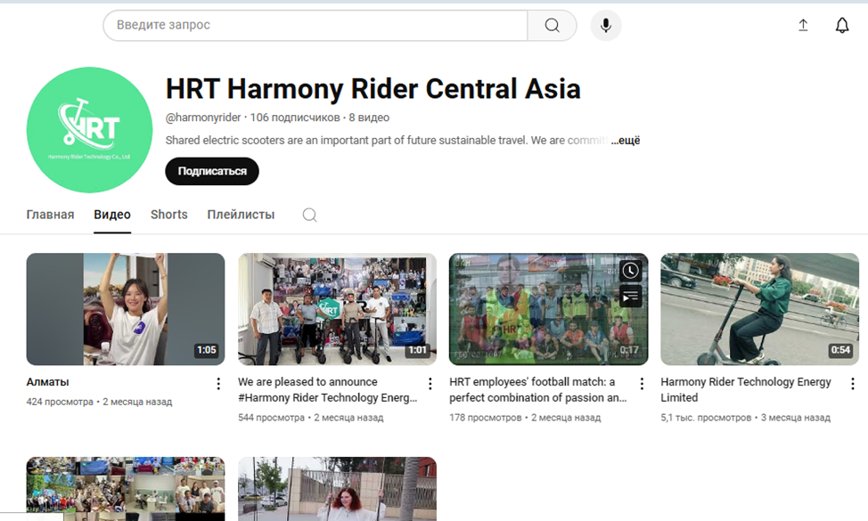Expand channel description with ...ещё
Image resolution: width=868 pixels, height=521 pixels.
point(626,141)
